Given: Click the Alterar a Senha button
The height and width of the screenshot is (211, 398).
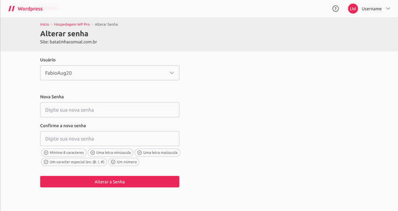Looking at the screenshot, I should coord(110,182).
